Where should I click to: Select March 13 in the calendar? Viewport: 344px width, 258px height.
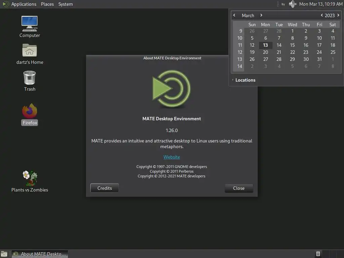pyautogui.click(x=265, y=45)
